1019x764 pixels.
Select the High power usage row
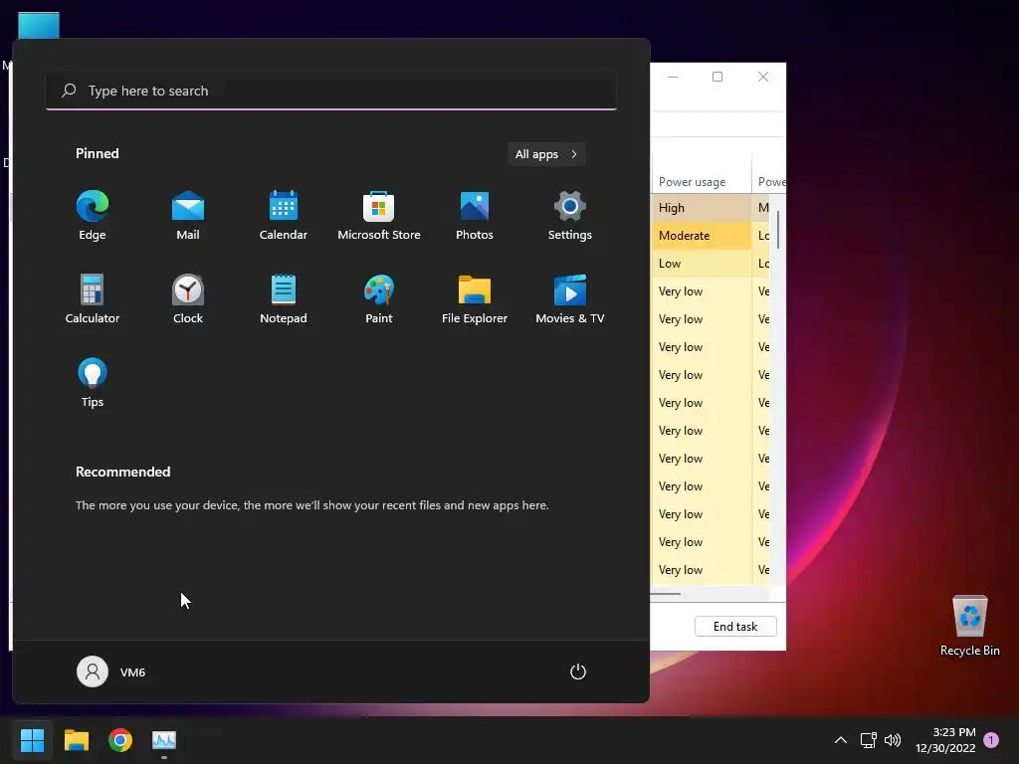coord(710,208)
